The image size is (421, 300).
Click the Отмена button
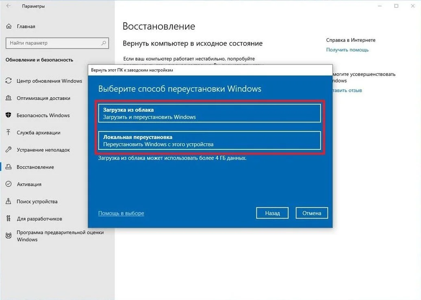click(312, 213)
